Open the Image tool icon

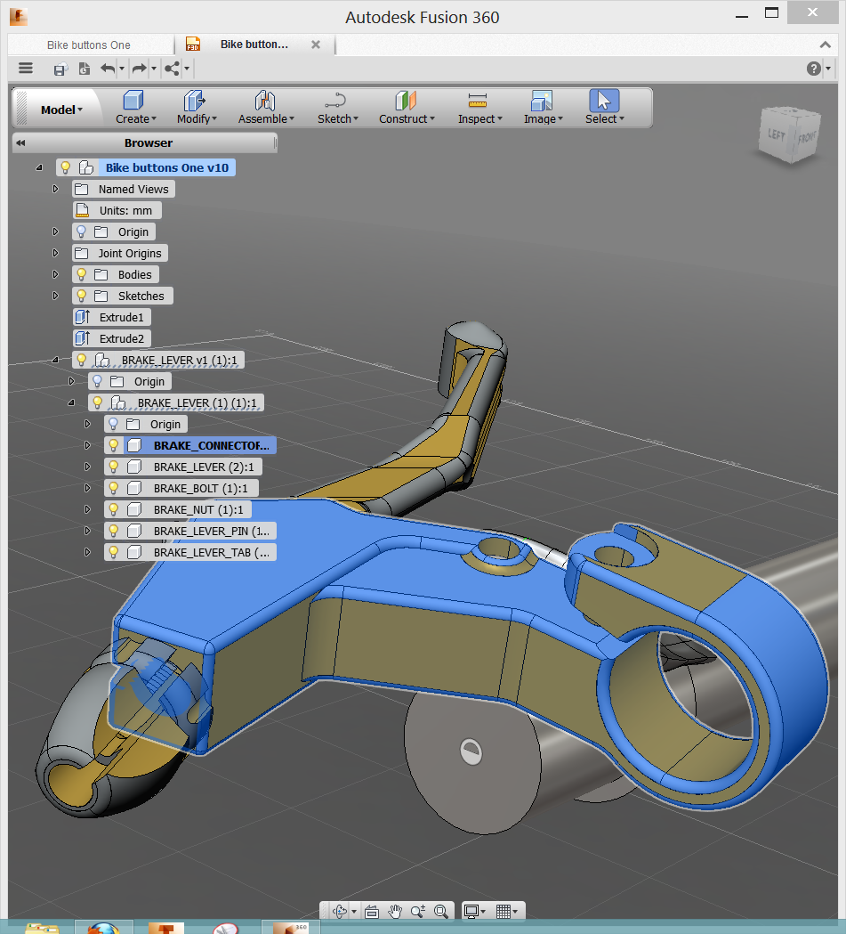[x=542, y=100]
